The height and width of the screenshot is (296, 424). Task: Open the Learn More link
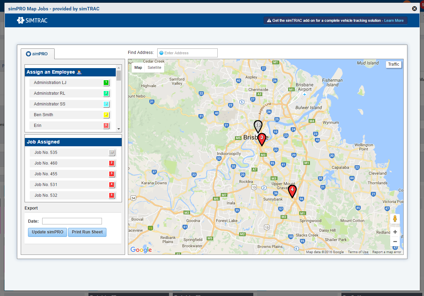[394, 21]
